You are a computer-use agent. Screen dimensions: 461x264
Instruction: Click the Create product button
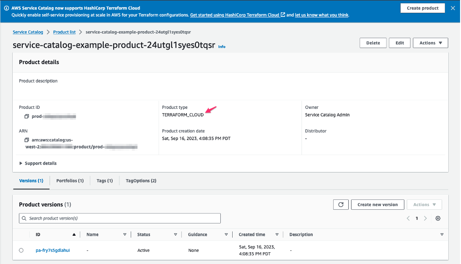(422, 8)
